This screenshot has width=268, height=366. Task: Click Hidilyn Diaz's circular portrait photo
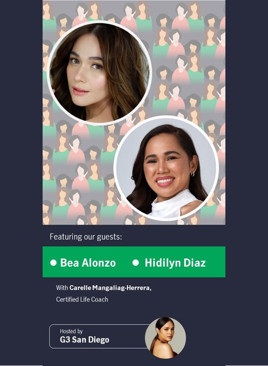pos(166,168)
